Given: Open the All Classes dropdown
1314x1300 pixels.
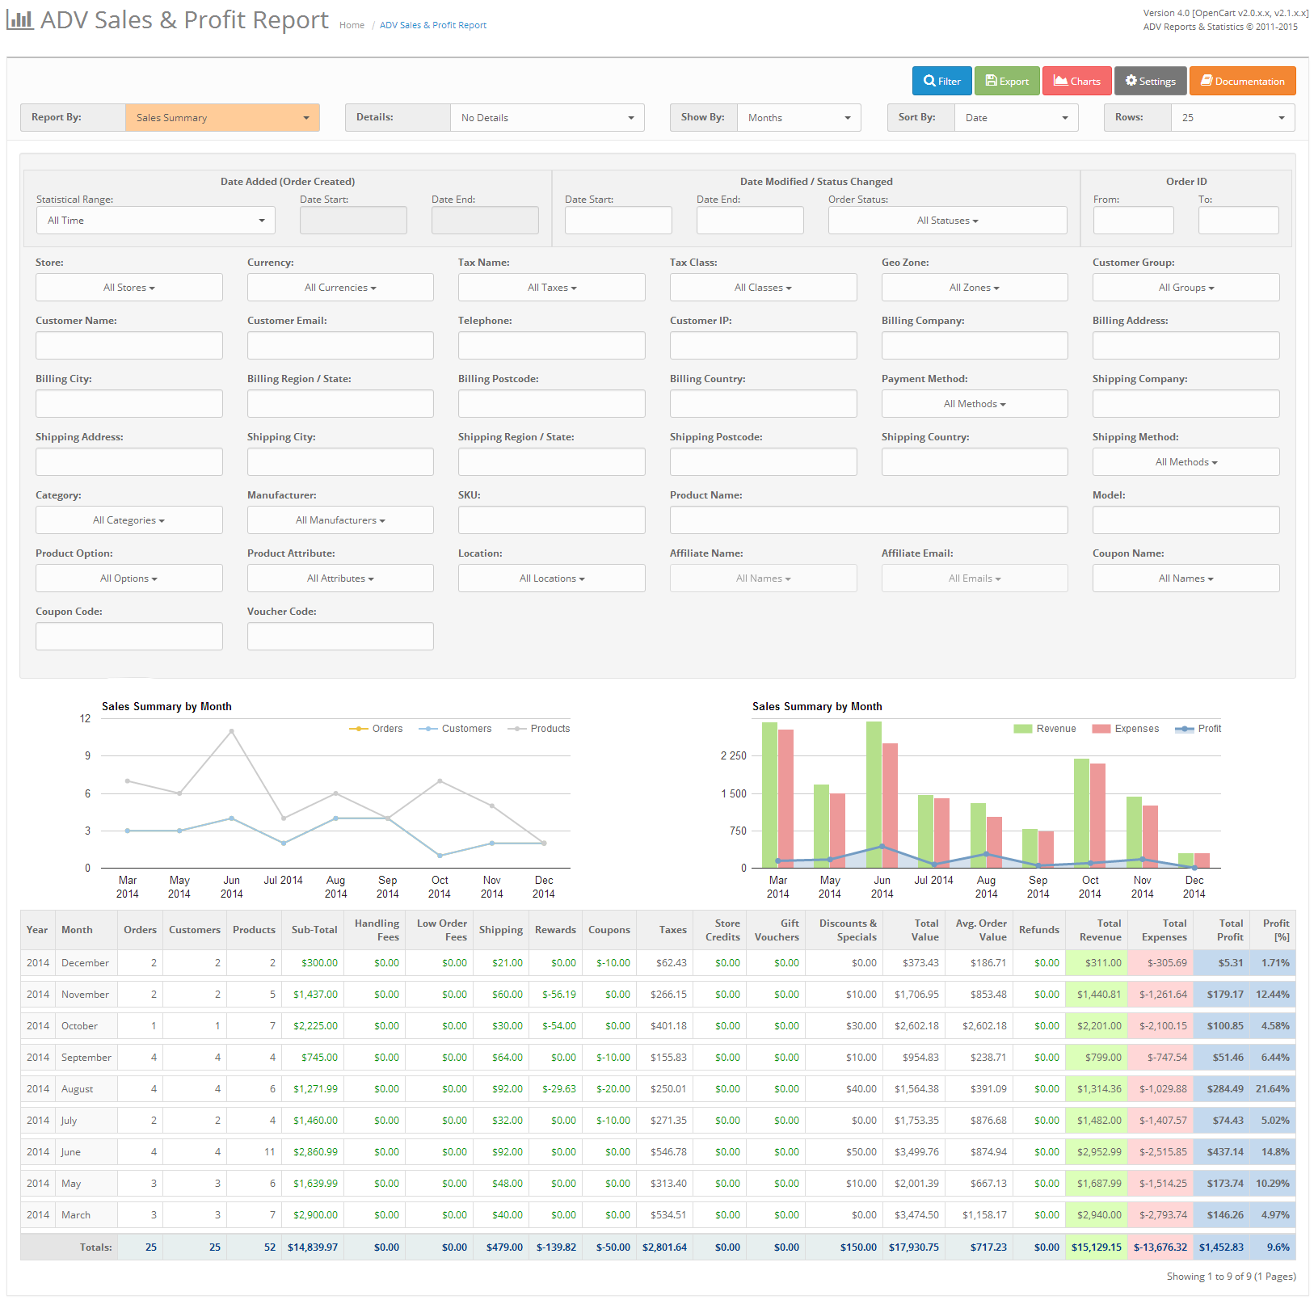Looking at the screenshot, I should click(763, 288).
